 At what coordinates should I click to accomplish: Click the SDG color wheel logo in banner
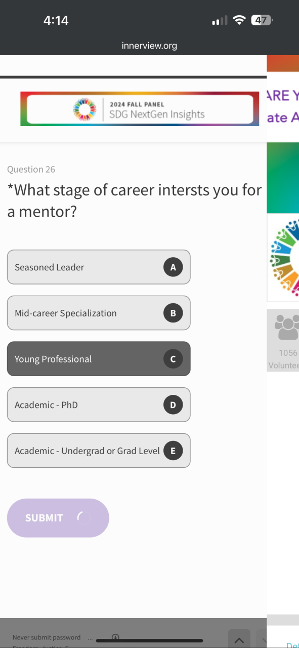[84, 109]
